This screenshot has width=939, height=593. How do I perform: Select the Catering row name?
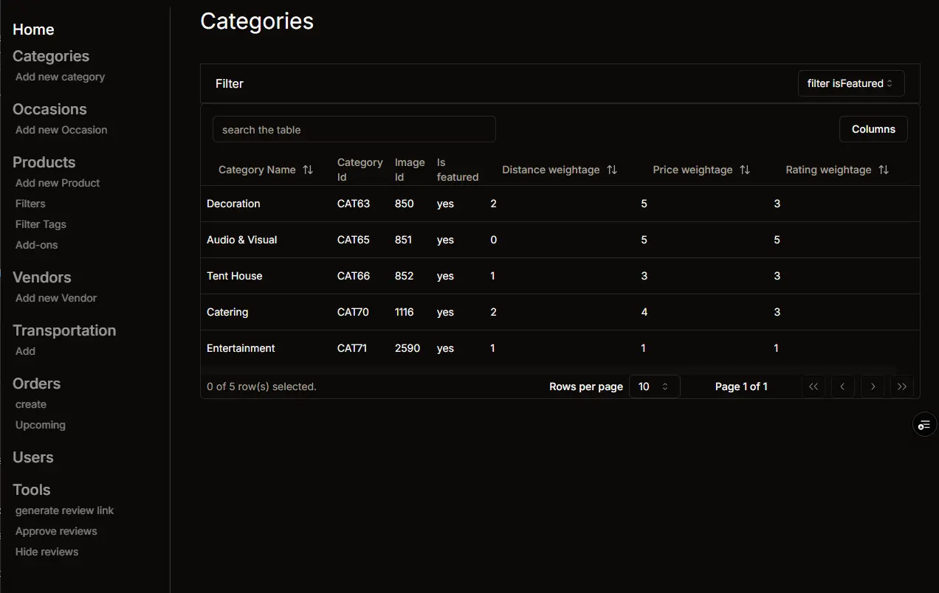point(227,312)
